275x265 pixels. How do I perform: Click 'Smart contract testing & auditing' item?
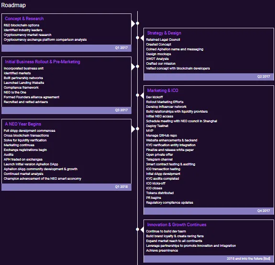pos(171,164)
